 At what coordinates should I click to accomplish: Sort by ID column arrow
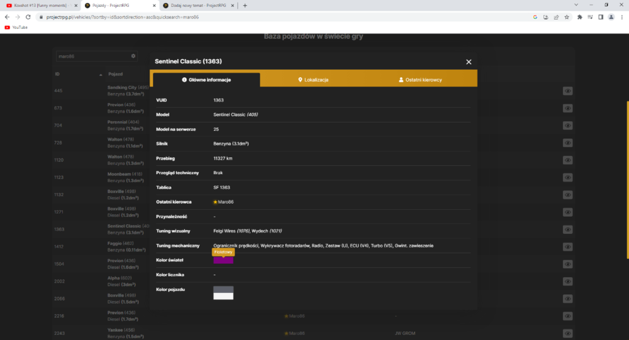(x=101, y=75)
